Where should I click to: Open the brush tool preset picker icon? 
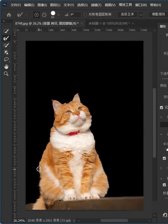pyautogui.click(x=20, y=14)
